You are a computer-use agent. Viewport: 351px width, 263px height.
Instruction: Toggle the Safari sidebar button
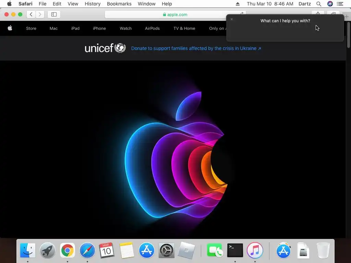[x=54, y=14]
